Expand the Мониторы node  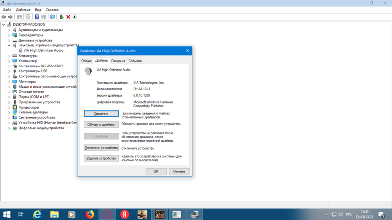tap(9, 81)
